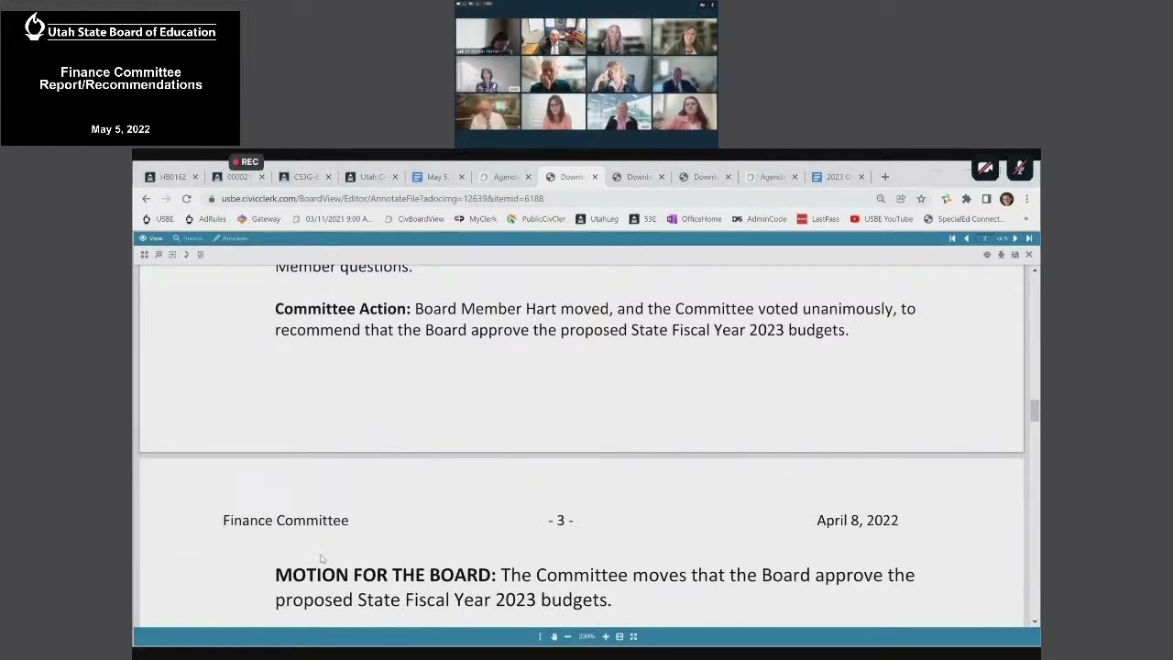The image size is (1173, 660).
Task: Print the document from viewer toolbar
Action: 987,255
